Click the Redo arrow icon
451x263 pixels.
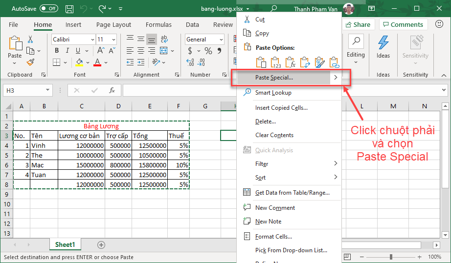coord(102,9)
